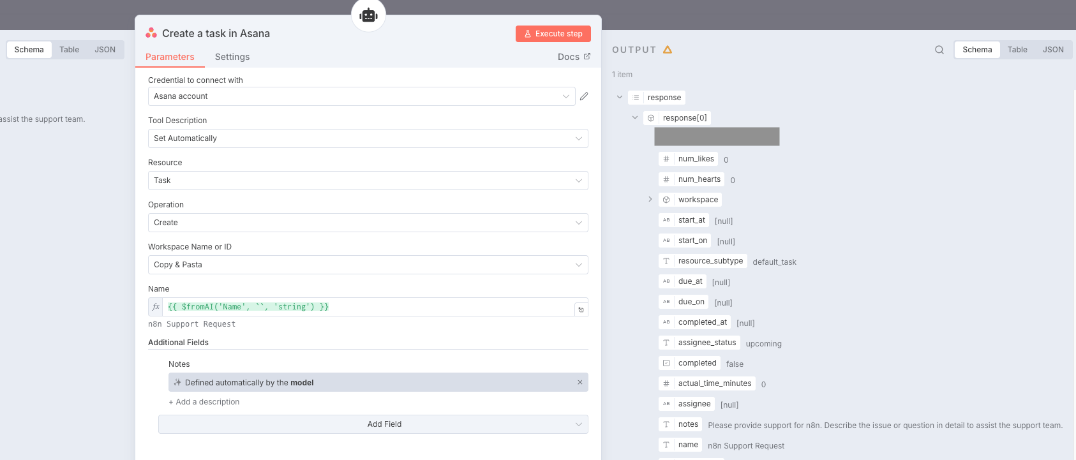Select the Table tab in the OUTPUT panel
The image size is (1076, 460).
pos(1018,50)
